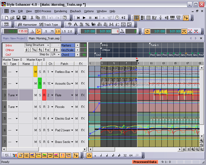This screenshot has height=165, width=206.
Task: Open the Step by 1/4 dropdown
Action: pyautogui.click(x=58, y=54)
